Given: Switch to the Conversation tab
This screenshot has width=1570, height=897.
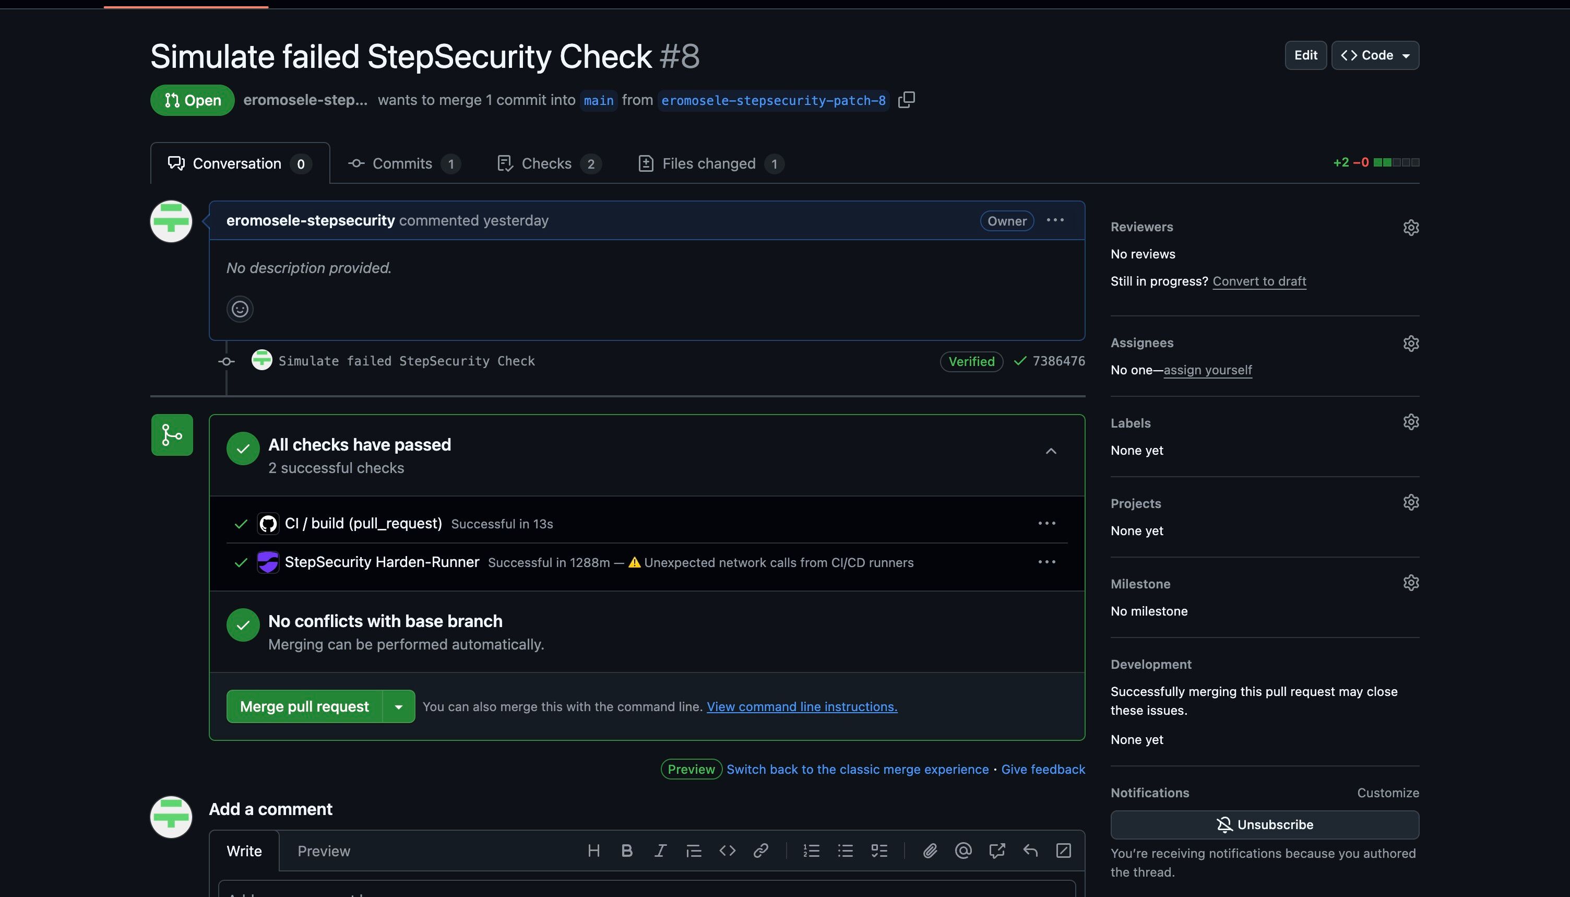Looking at the screenshot, I should coord(240,163).
